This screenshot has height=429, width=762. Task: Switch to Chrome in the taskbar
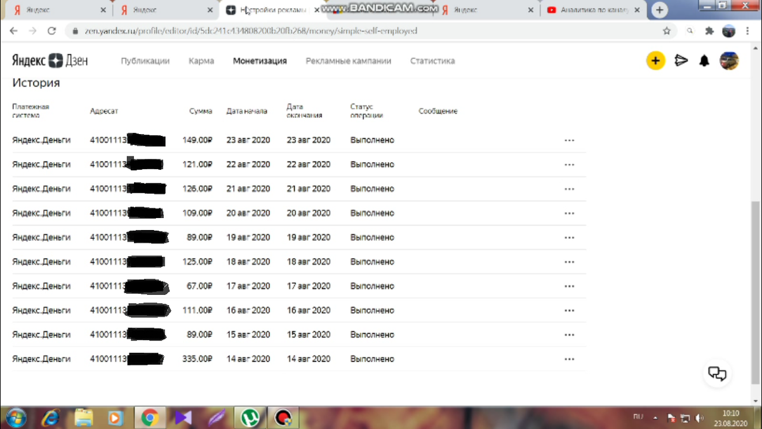point(150,418)
